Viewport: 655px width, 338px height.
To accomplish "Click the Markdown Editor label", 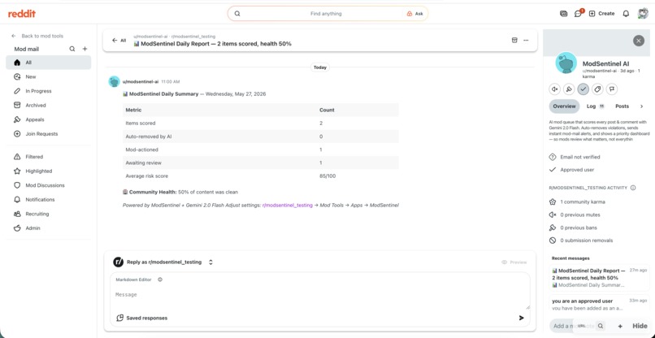I will click(133, 279).
